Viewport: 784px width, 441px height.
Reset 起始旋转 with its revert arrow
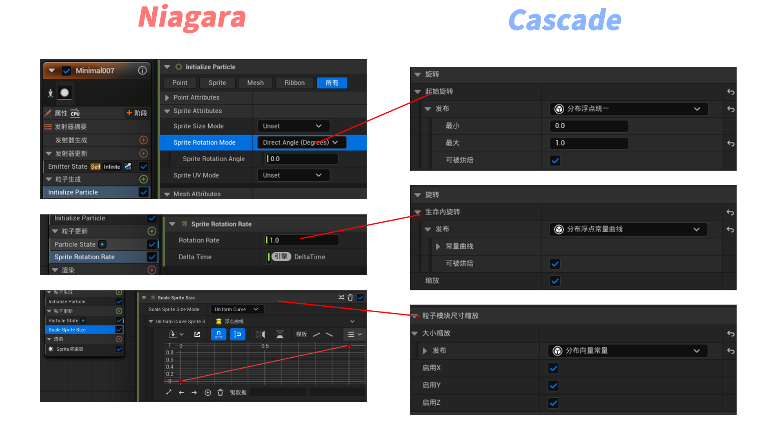(x=731, y=92)
